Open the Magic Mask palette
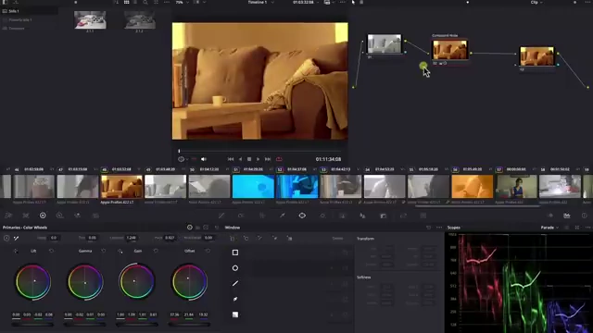593x333 pixels. pyautogui.click(x=342, y=216)
